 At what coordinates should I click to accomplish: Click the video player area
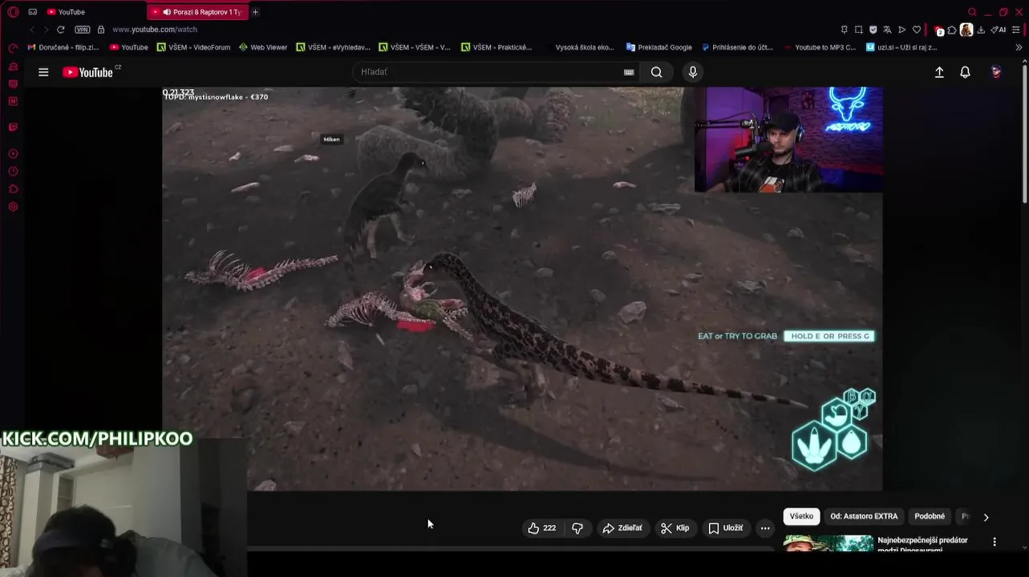(x=522, y=288)
